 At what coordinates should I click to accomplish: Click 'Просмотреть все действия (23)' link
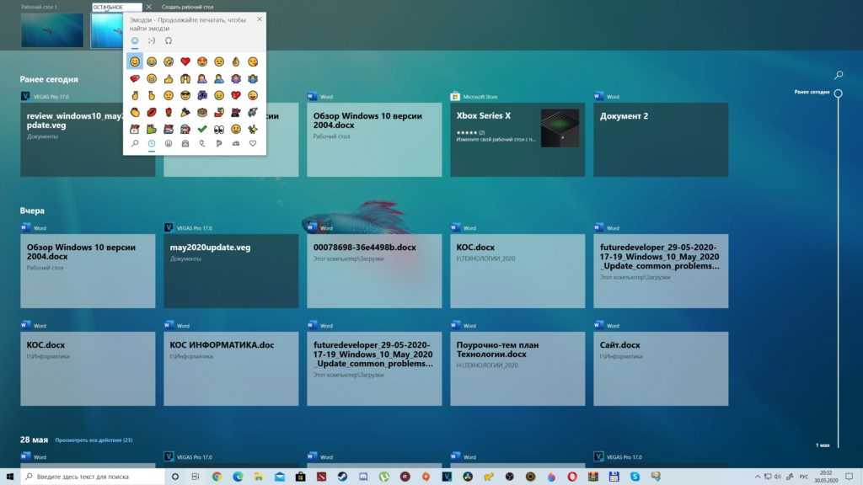pos(94,440)
